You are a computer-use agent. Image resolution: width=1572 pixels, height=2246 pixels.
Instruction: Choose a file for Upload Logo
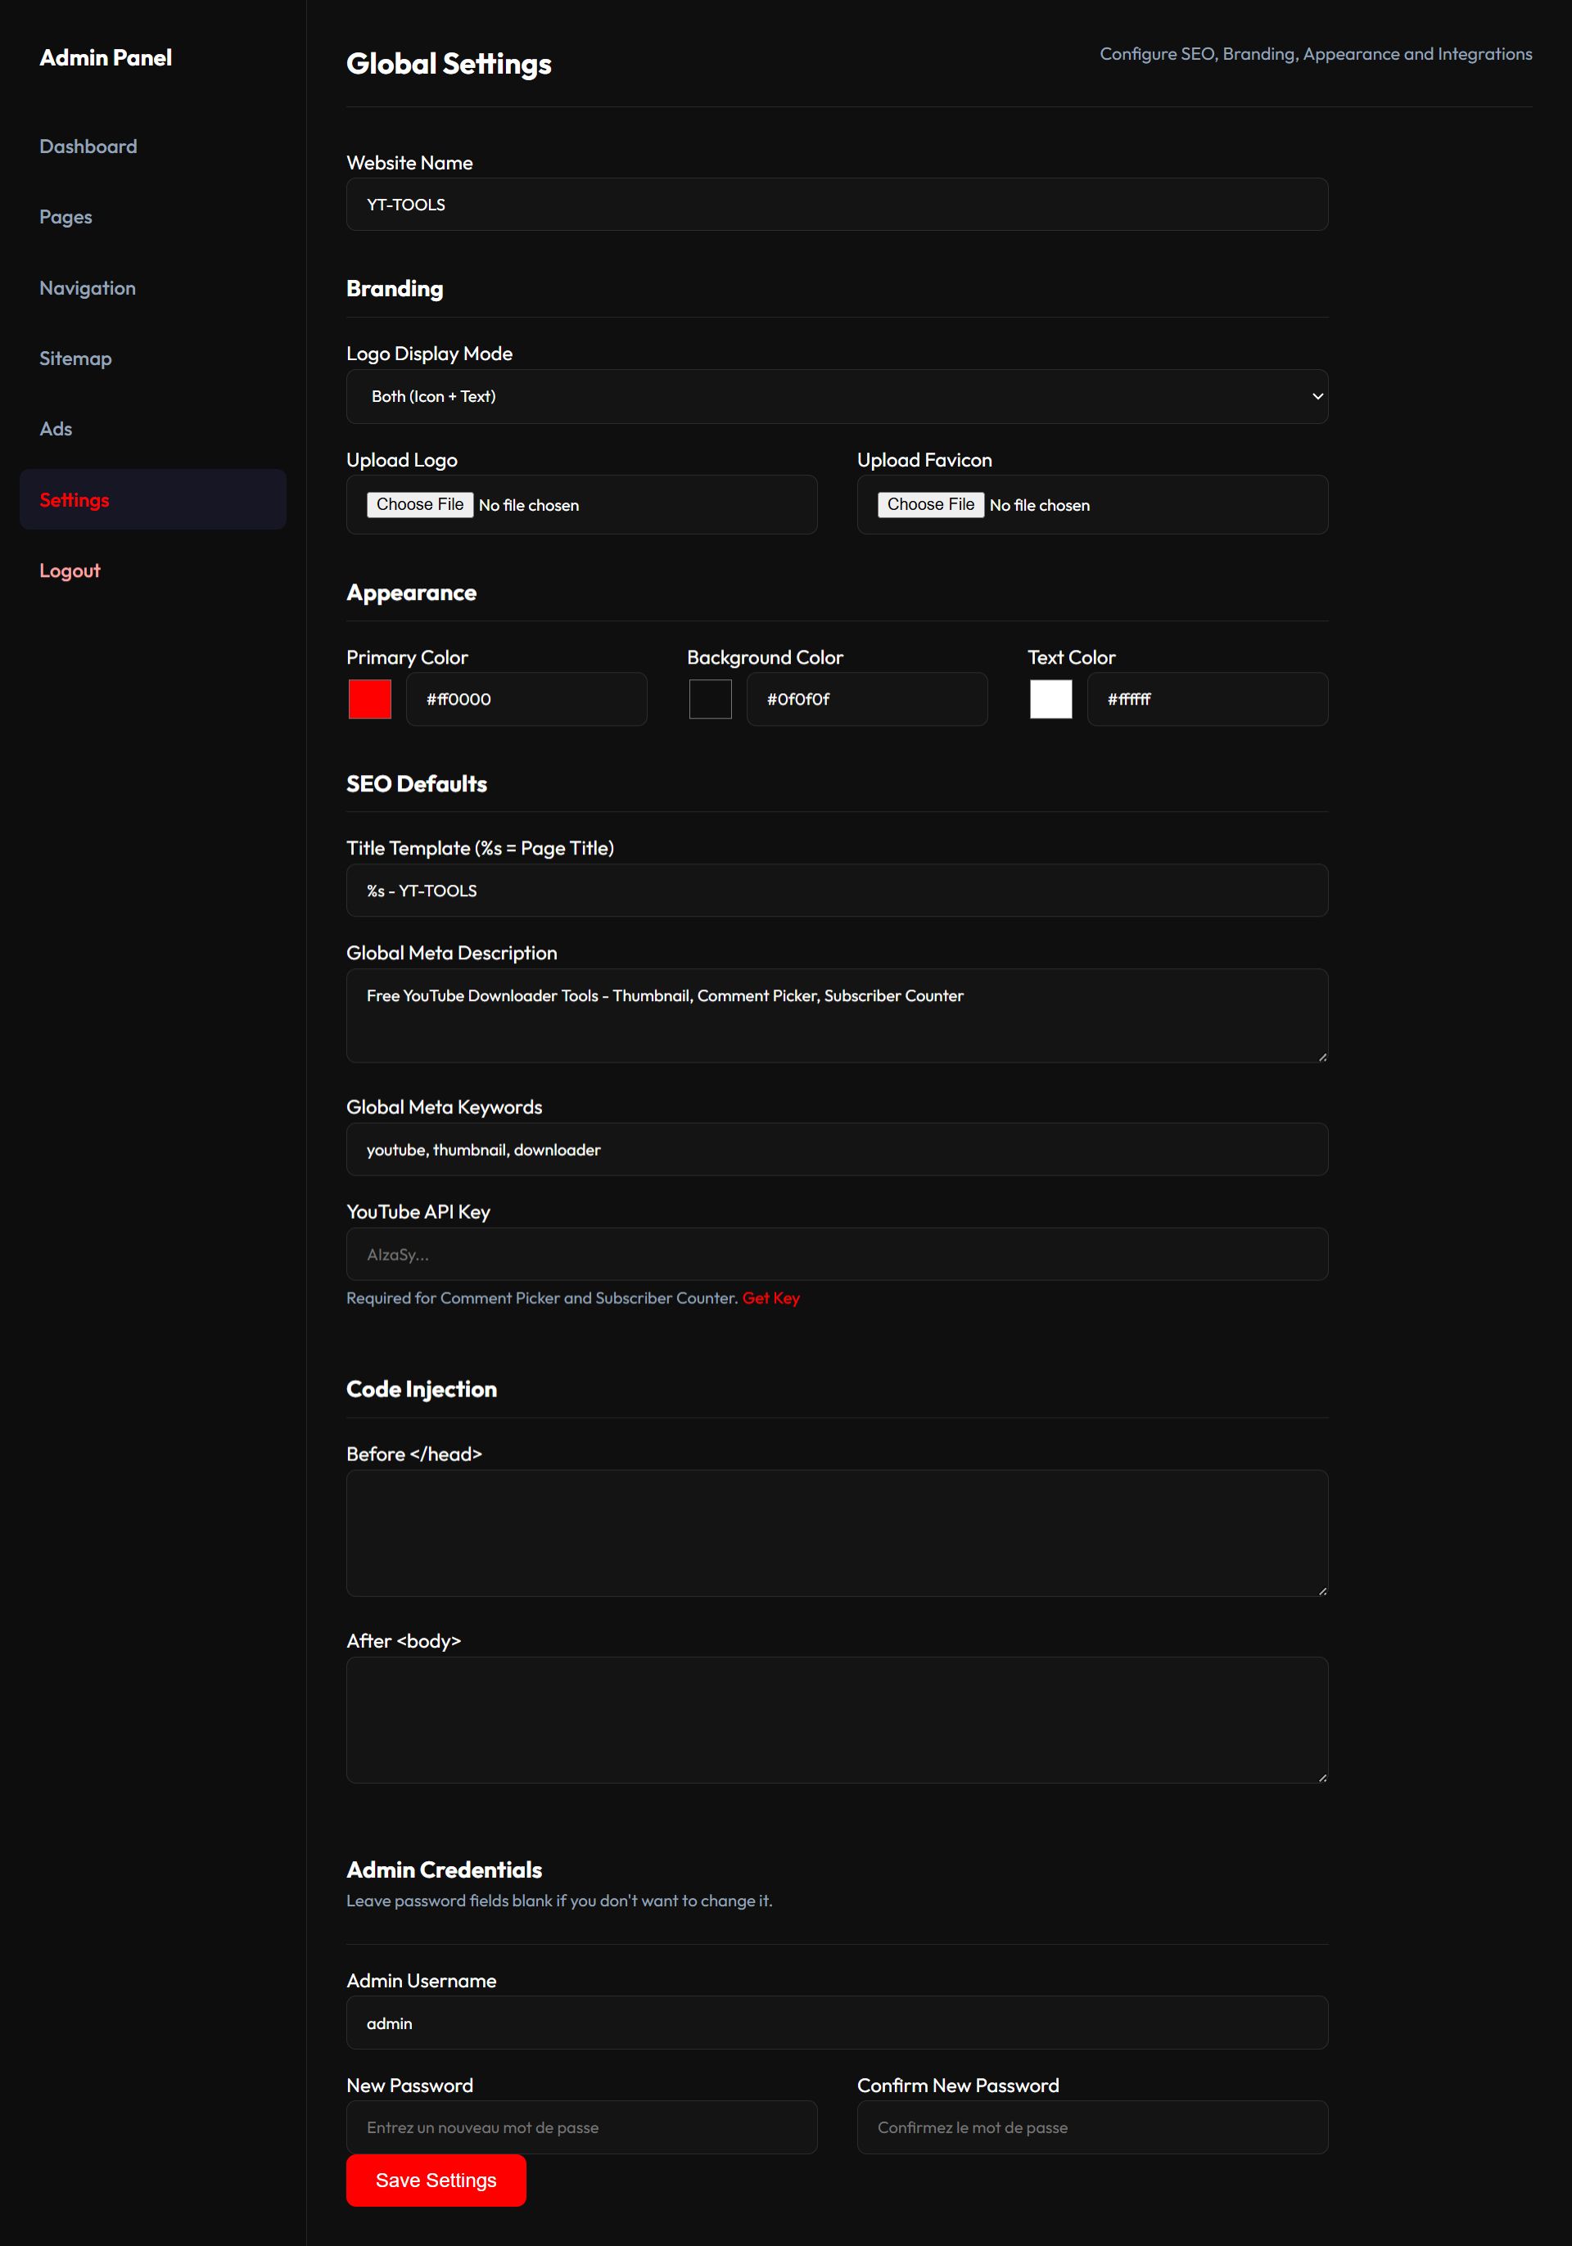click(x=420, y=505)
